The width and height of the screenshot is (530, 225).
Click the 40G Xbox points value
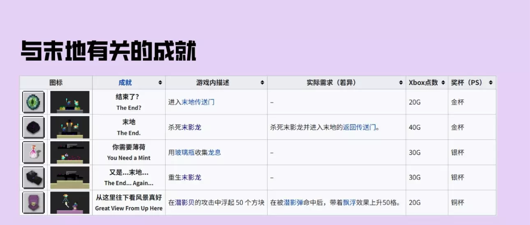click(x=415, y=127)
